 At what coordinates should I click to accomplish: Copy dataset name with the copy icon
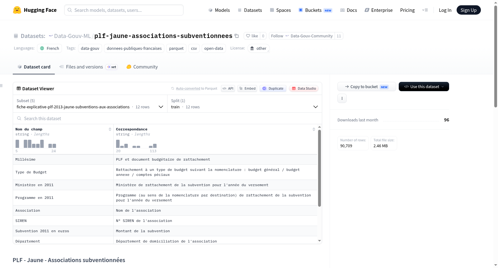[x=237, y=36]
